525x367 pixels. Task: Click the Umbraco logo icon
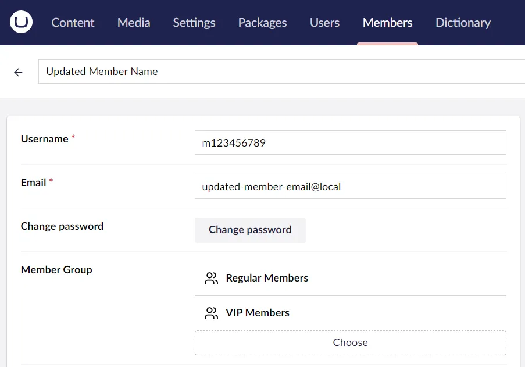[22, 22]
